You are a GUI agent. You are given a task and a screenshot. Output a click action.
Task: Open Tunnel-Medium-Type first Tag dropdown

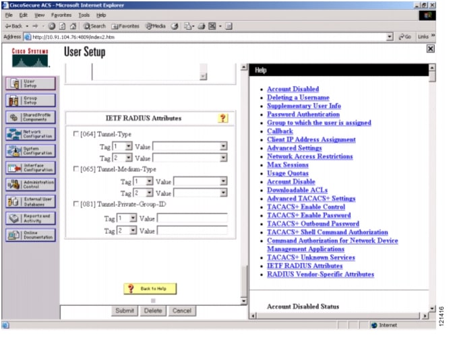click(143, 181)
